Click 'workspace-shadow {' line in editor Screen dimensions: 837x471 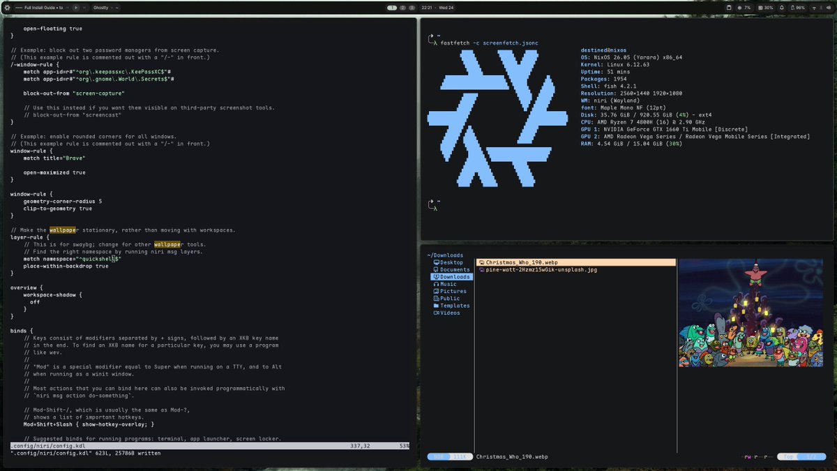52,294
